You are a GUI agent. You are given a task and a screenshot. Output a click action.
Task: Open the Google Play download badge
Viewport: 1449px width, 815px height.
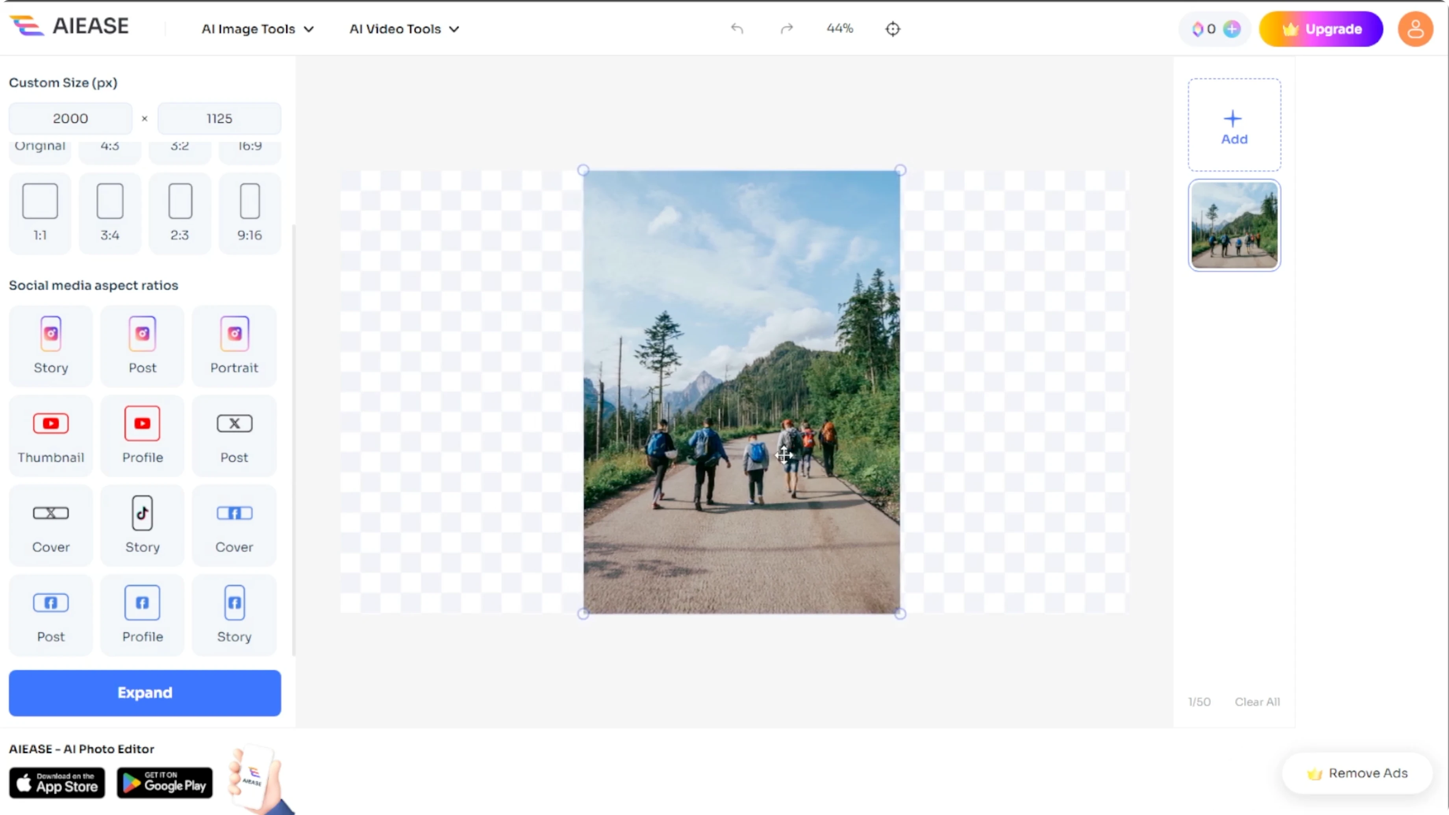pos(165,782)
